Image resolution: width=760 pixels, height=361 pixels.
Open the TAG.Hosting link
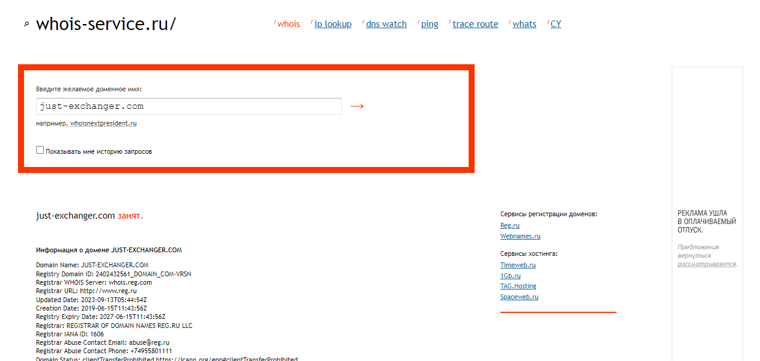pyautogui.click(x=518, y=286)
